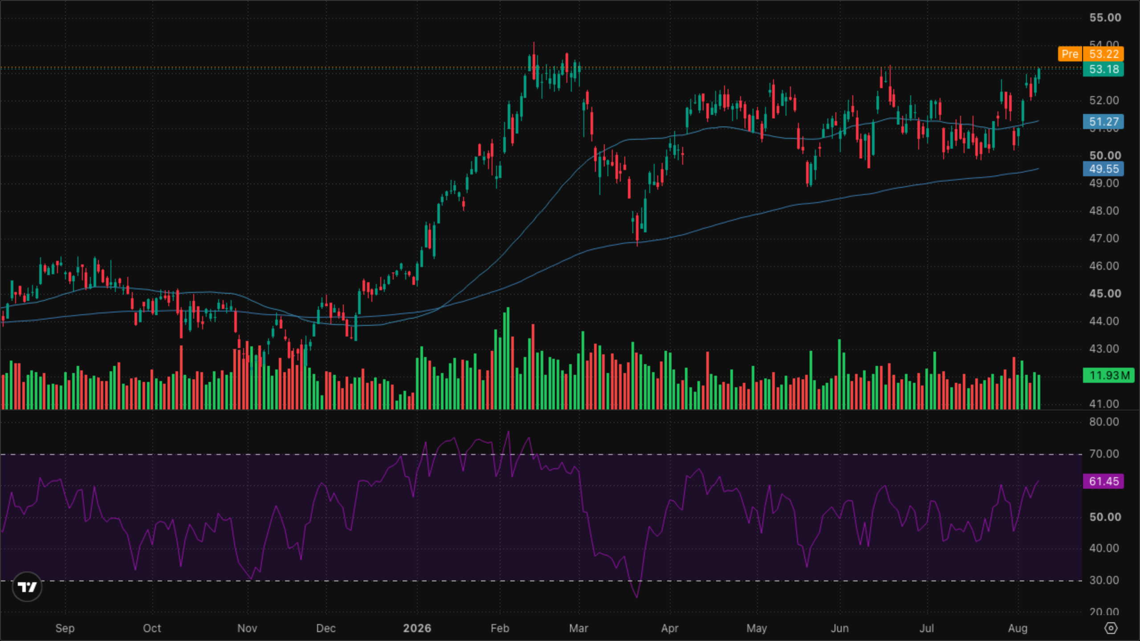
Task: Click the blue 49.55 moving average label
Action: click(1103, 169)
